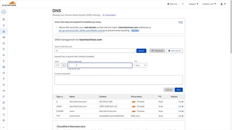The height and width of the screenshot is (130, 232).
Task: Click the TTL column header
Action: (x=160, y=97)
